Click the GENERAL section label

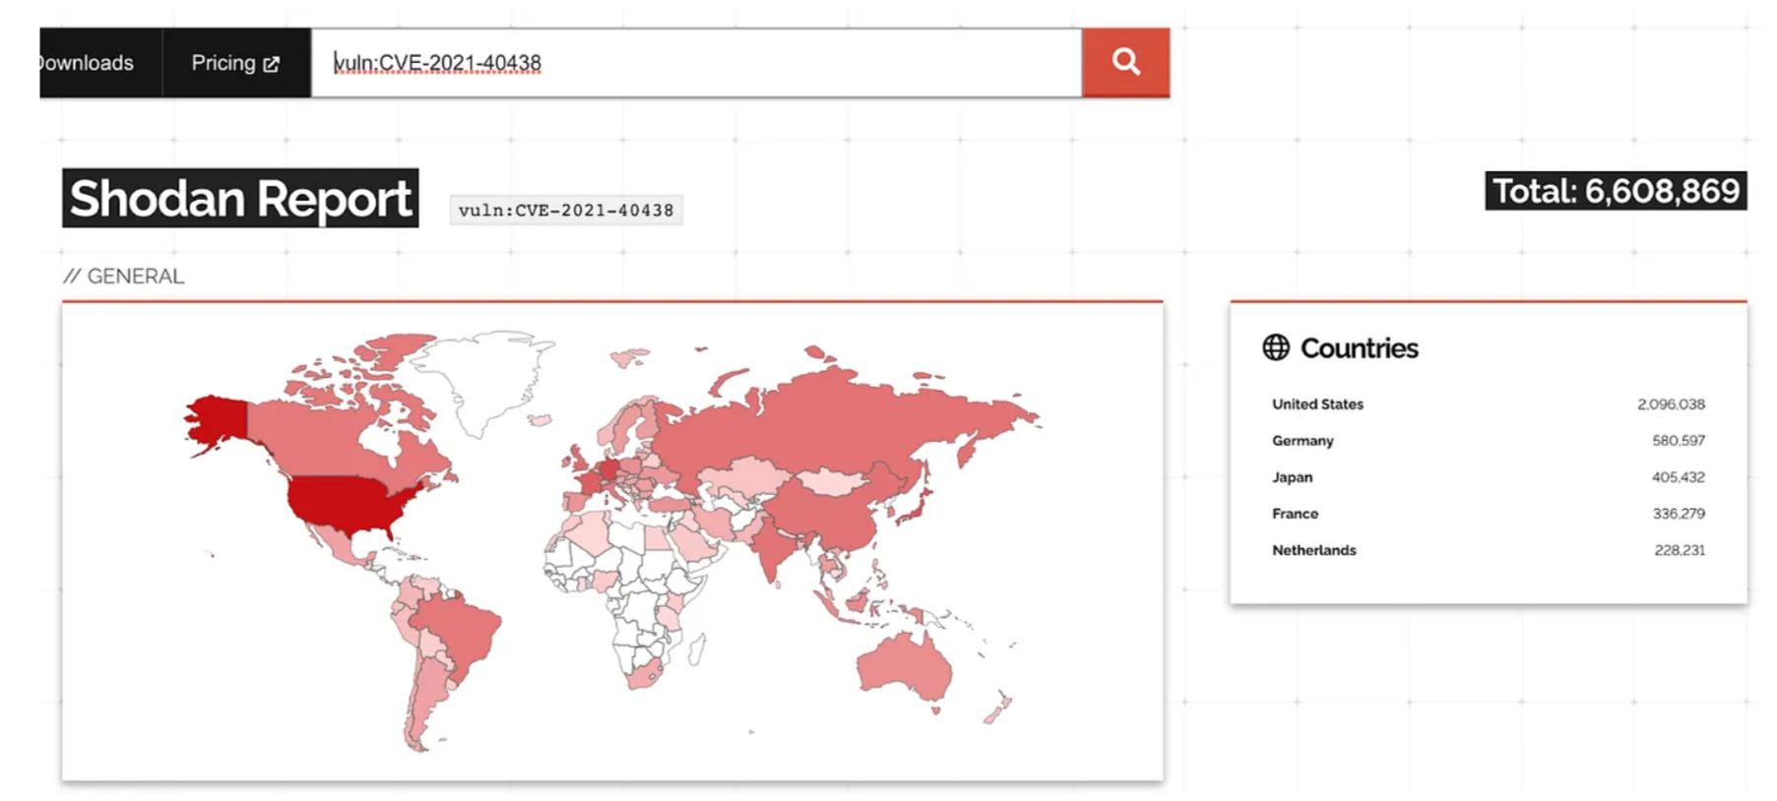(124, 277)
